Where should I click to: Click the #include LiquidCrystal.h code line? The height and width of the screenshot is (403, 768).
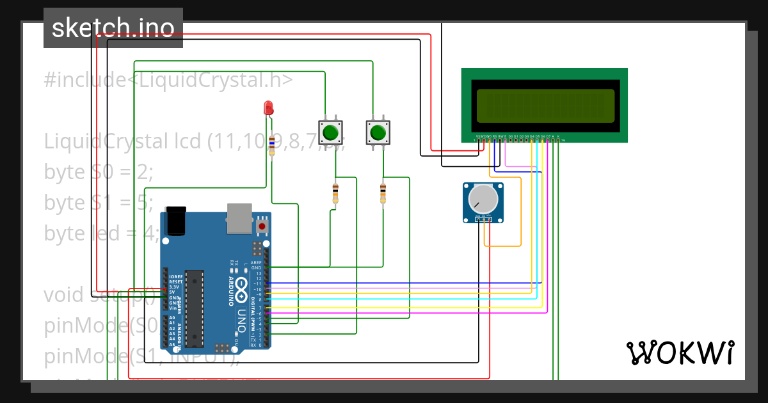[x=170, y=79]
